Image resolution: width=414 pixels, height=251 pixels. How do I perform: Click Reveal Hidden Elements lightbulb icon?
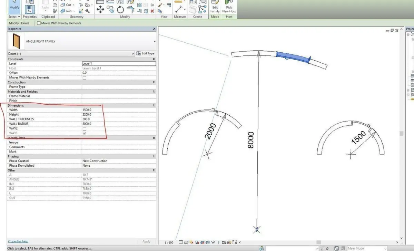pyautogui.click(x=218, y=242)
